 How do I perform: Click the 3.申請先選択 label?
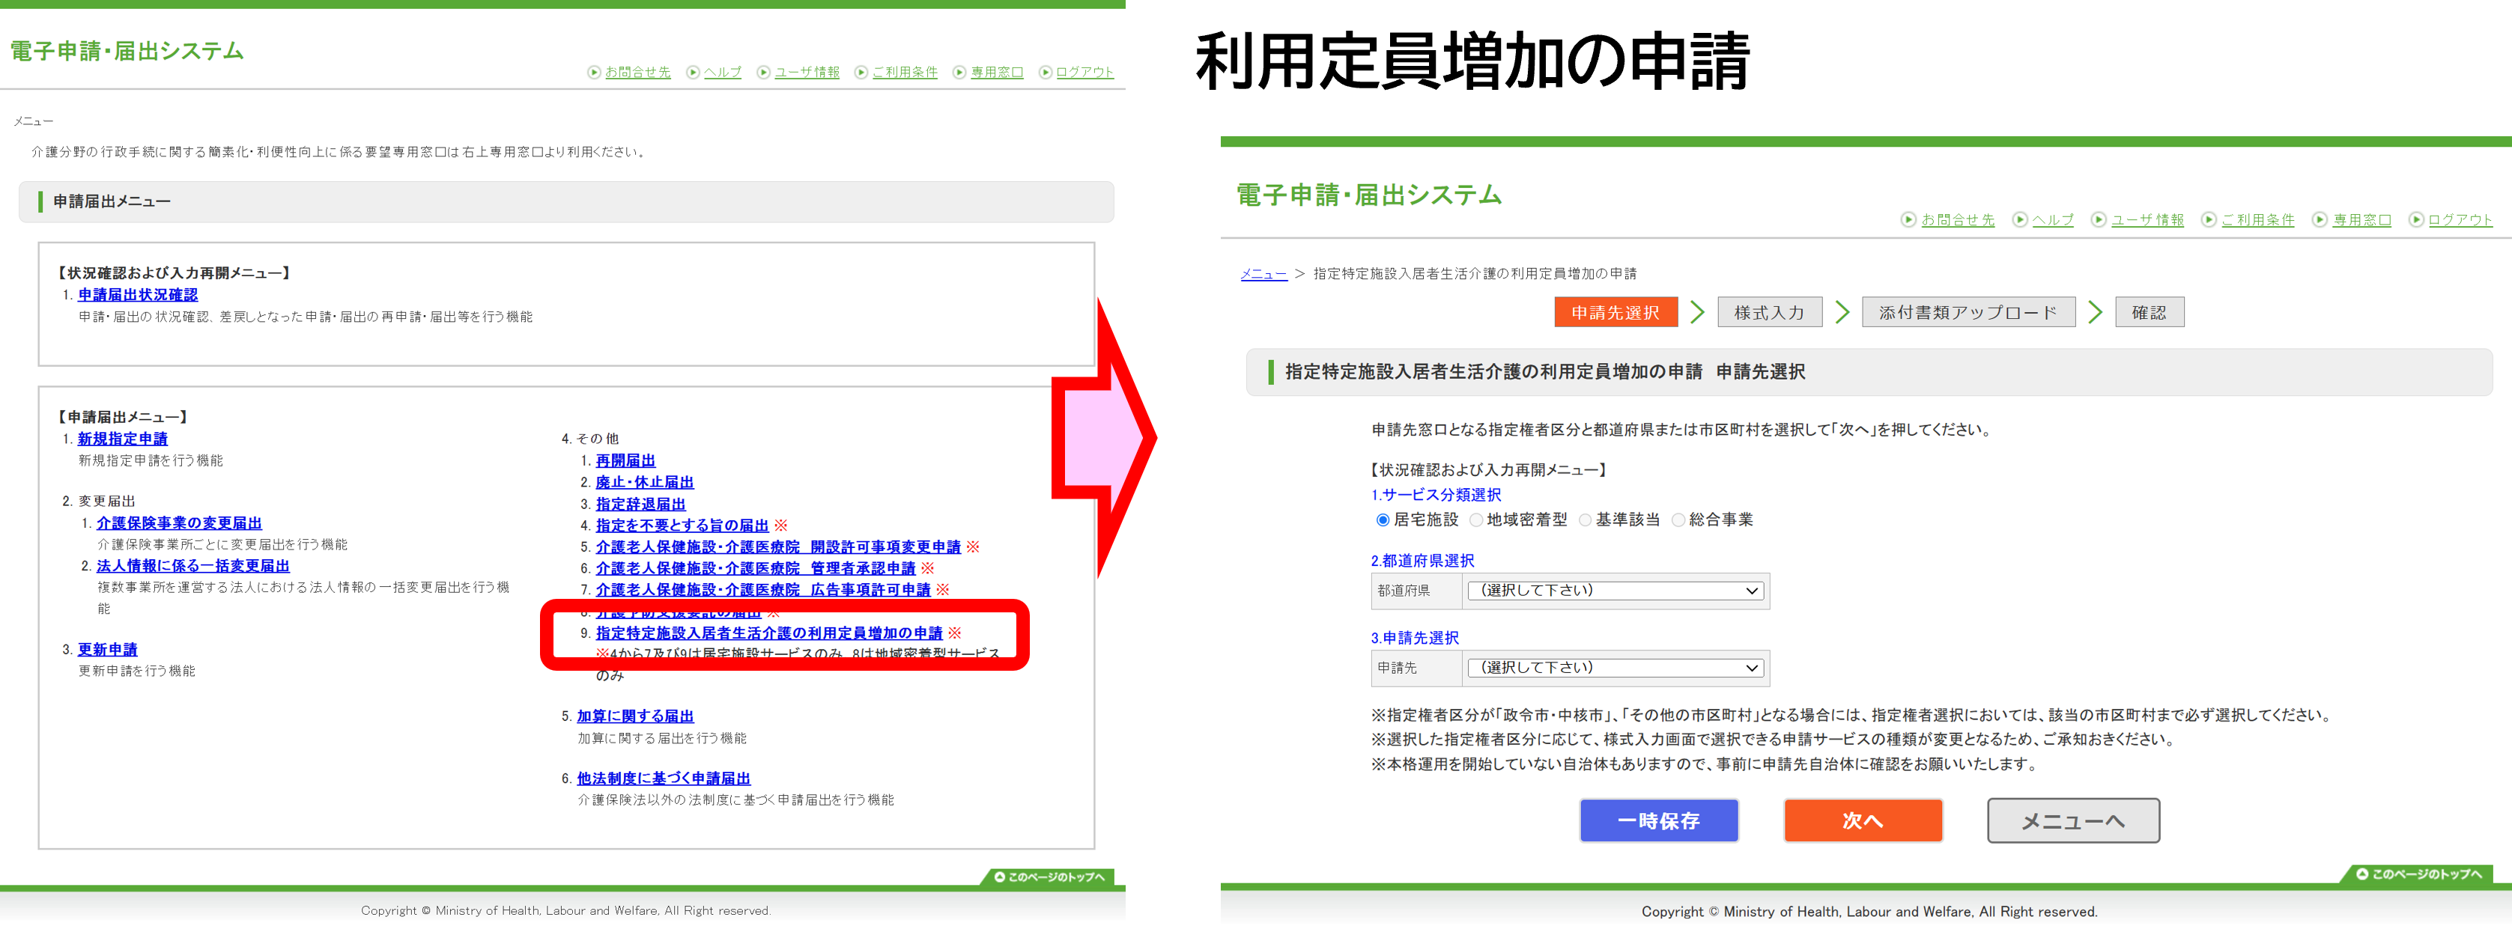tap(1415, 639)
